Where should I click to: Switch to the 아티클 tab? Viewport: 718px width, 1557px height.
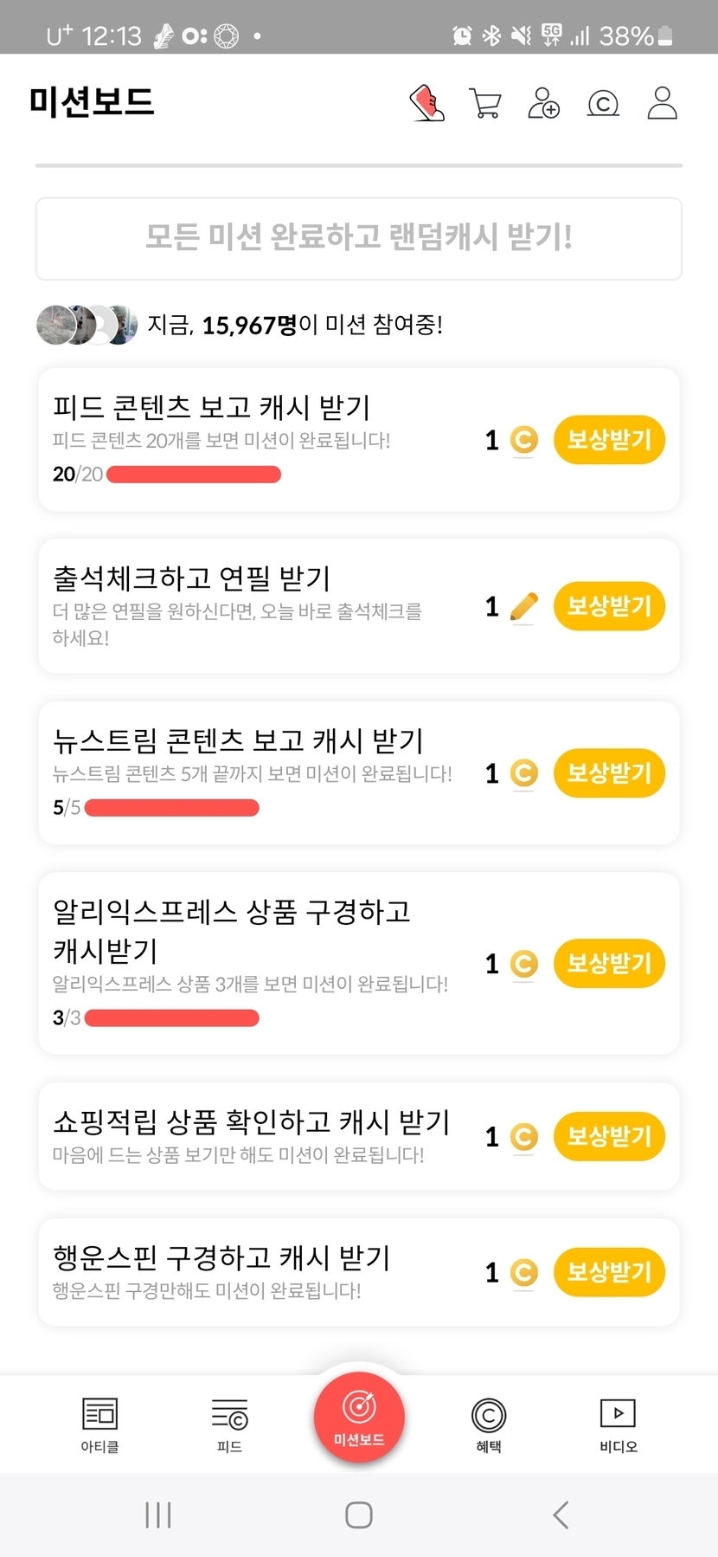pyautogui.click(x=99, y=1425)
